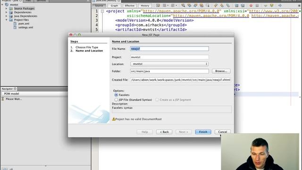The image size is (302, 170).
Task: Switch to the Graph editor view
Action: coord(114,6)
